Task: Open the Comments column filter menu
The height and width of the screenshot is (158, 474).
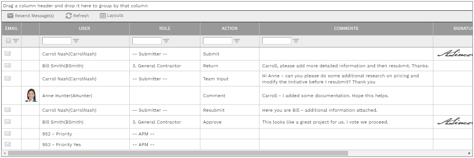Action: coord(296,41)
